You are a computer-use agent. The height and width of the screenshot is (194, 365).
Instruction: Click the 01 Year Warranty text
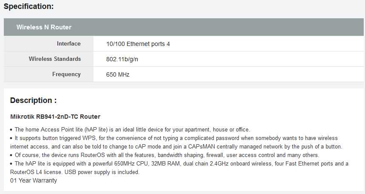click(34, 180)
